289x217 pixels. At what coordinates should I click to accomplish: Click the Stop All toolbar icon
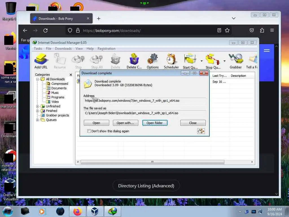[x=97, y=61]
